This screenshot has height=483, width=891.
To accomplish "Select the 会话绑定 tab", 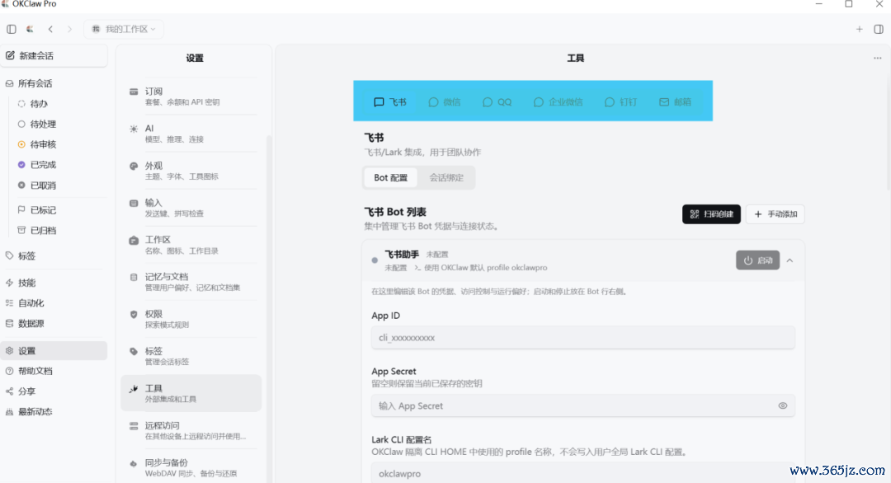I will tap(446, 178).
